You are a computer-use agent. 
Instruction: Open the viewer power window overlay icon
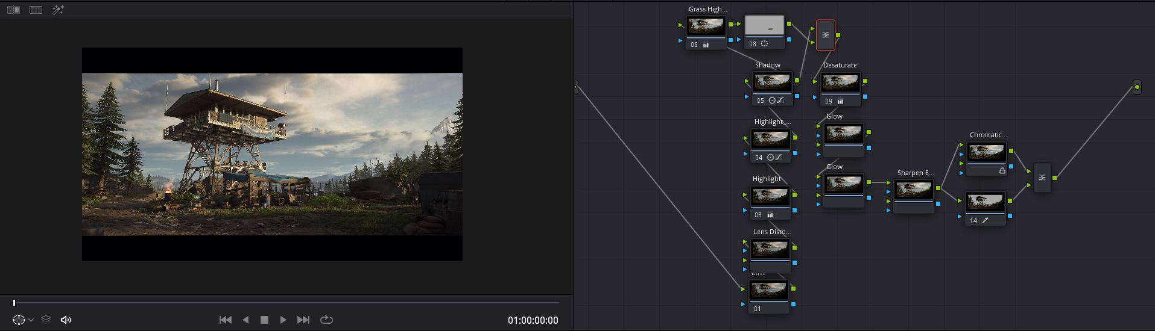19,320
